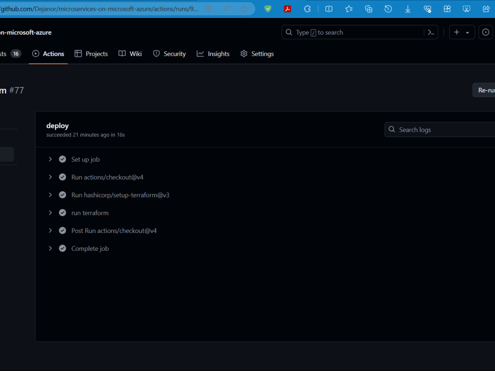Image resolution: width=495 pixels, height=371 pixels.
Task: Click the Projects table icon
Action: click(78, 53)
